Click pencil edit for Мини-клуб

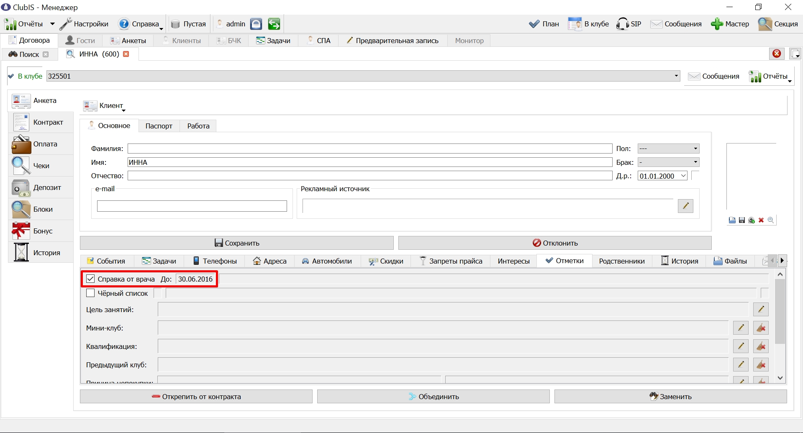(x=741, y=328)
